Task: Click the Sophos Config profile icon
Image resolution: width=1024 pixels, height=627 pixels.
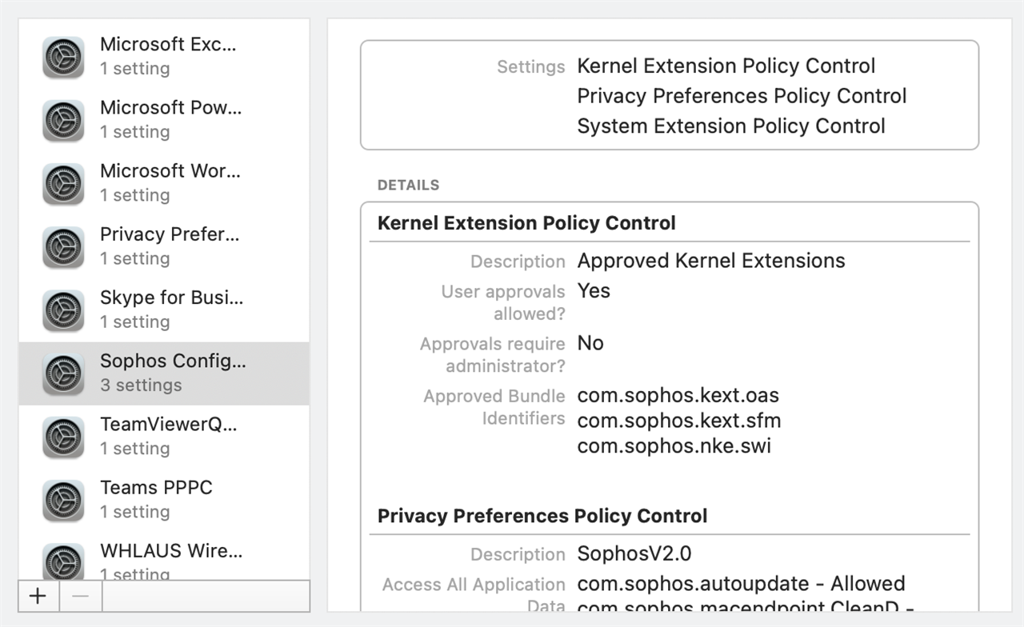Action: 63,374
